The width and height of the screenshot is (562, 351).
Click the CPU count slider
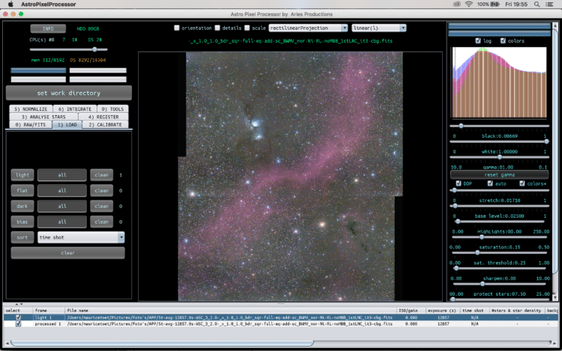(x=68, y=49)
